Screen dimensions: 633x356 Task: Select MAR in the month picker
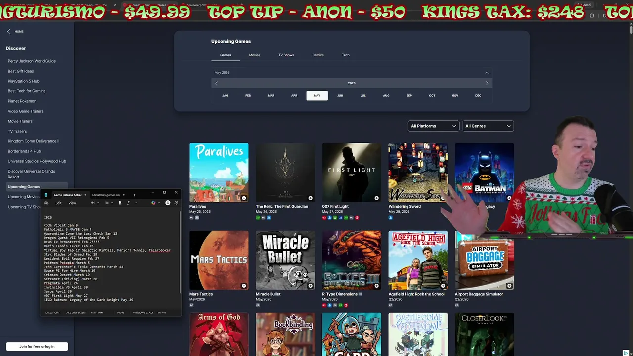point(271,96)
